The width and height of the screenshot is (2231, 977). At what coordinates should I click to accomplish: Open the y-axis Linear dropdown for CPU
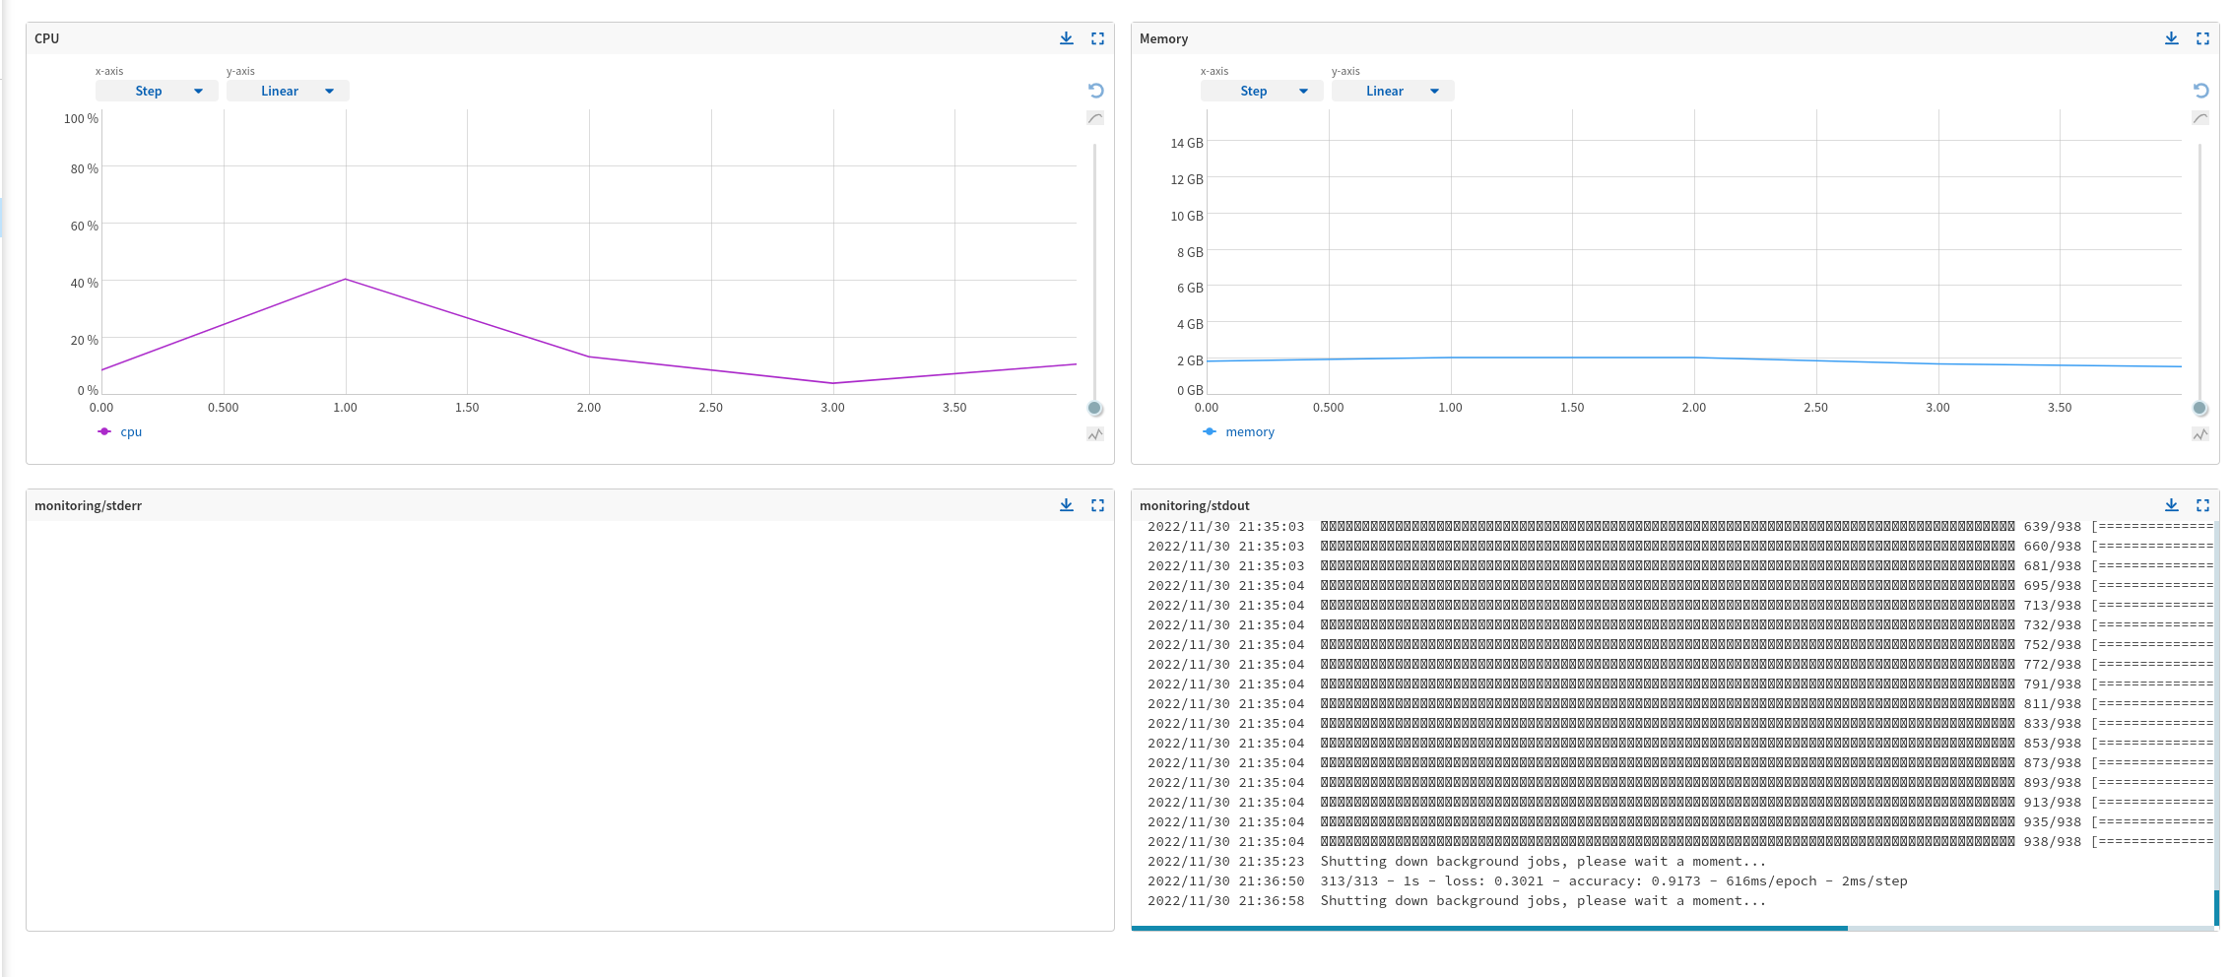click(288, 91)
